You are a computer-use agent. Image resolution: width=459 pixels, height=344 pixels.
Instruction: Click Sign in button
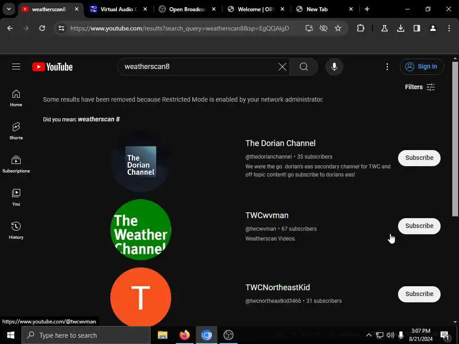pyautogui.click(x=422, y=67)
